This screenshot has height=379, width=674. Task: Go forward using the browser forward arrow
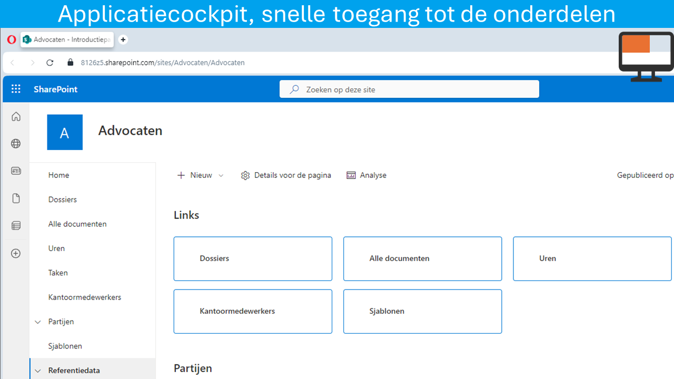click(32, 63)
